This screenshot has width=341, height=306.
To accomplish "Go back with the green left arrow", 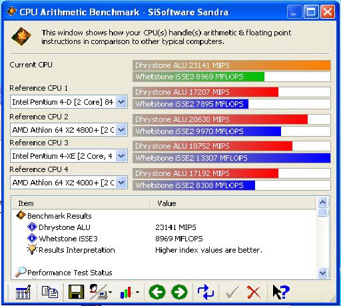I will 157,292.
